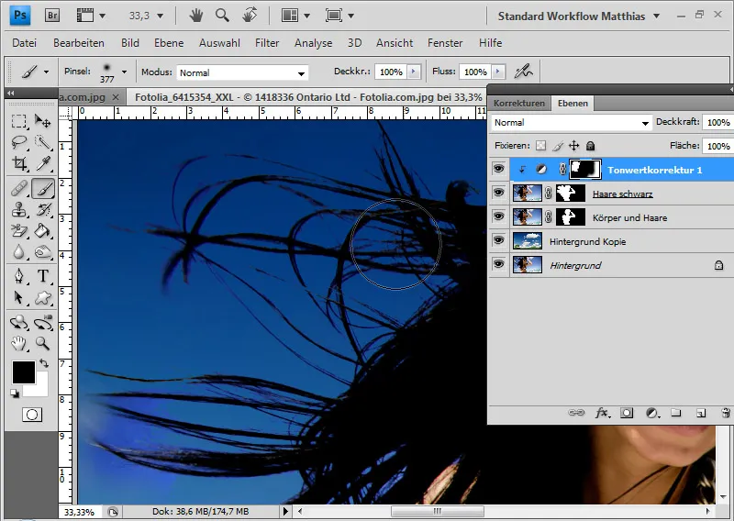Screen dimensions: 734x521
Task: Select the Custom Shape tool
Action: [43, 298]
